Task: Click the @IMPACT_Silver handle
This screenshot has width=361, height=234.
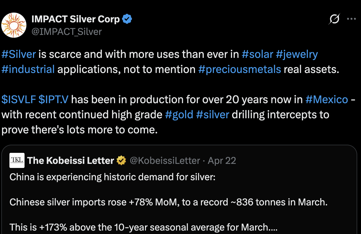Action: 67,31
